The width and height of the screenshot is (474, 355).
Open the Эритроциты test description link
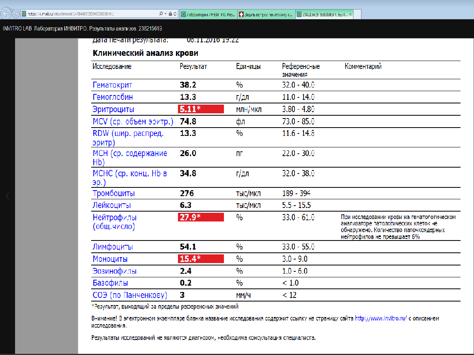pos(113,109)
